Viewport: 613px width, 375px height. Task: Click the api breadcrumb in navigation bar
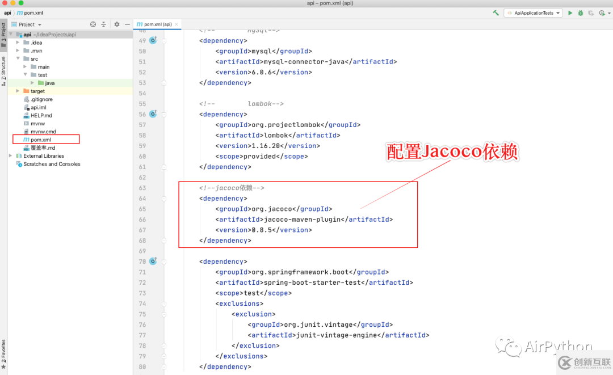(x=7, y=13)
